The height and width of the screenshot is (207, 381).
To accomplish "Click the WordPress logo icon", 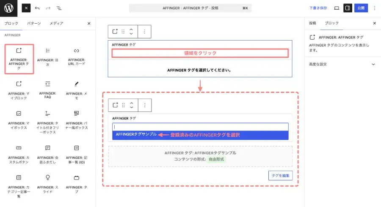I will point(9,8).
